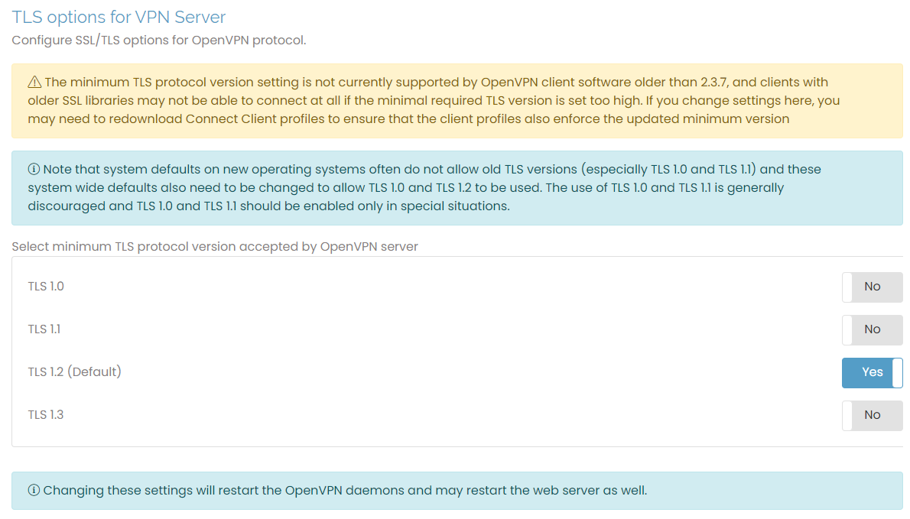Click the No switch next to TLS 1.3
The width and height of the screenshot is (910, 519).
[872, 415]
